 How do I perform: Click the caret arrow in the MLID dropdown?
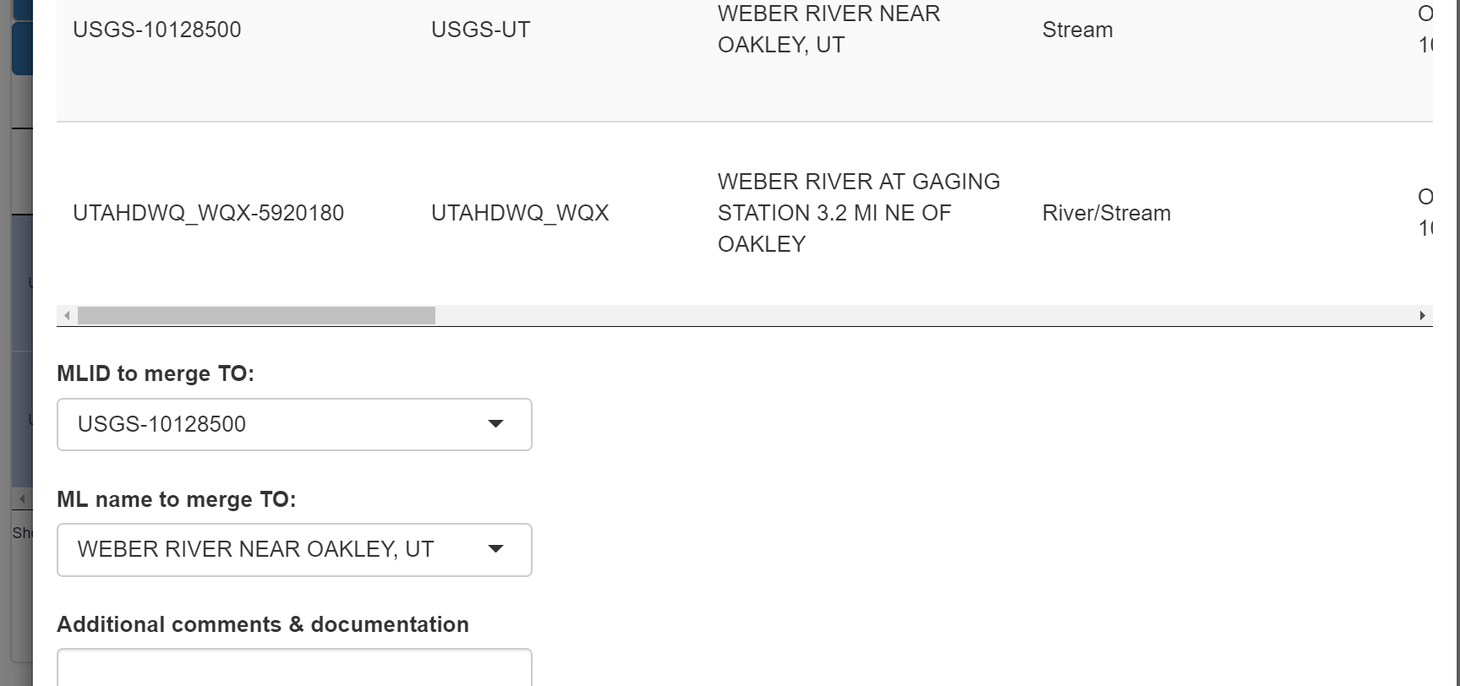coord(495,424)
